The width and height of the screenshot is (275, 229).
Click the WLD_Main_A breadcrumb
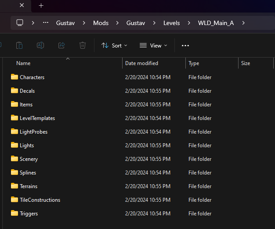tap(216, 23)
